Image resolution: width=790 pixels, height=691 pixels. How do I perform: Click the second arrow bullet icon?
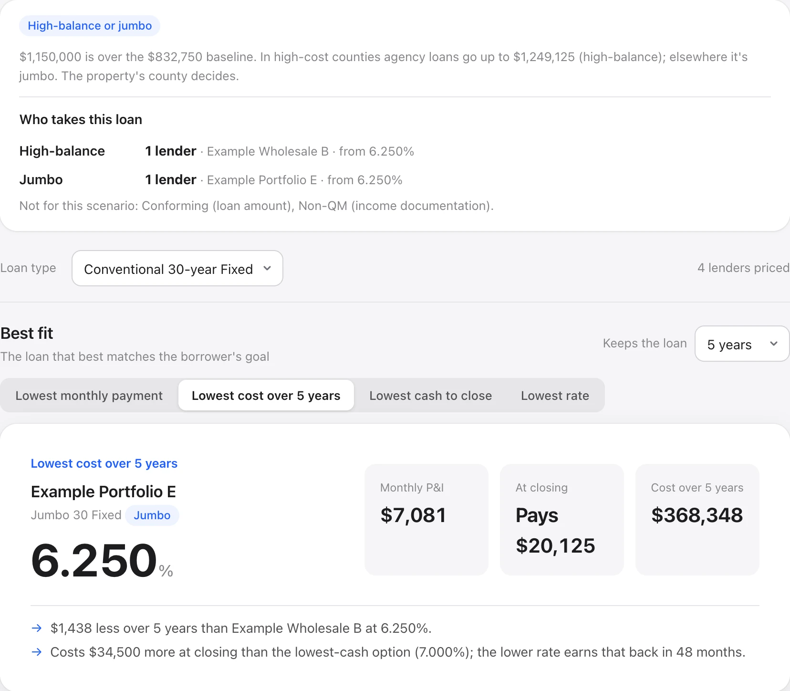tap(37, 652)
